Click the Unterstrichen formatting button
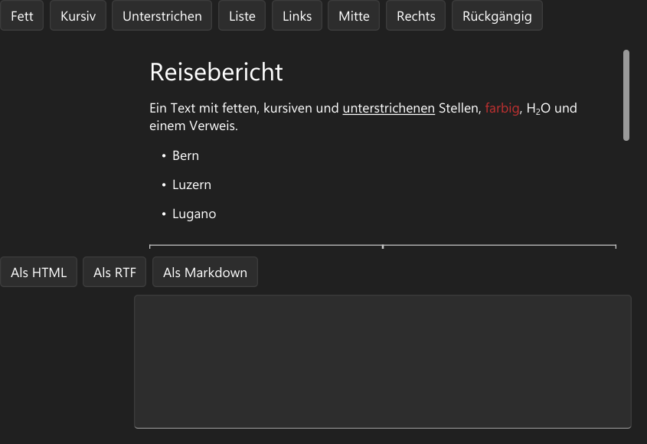Image resolution: width=647 pixels, height=444 pixels. [x=162, y=15]
